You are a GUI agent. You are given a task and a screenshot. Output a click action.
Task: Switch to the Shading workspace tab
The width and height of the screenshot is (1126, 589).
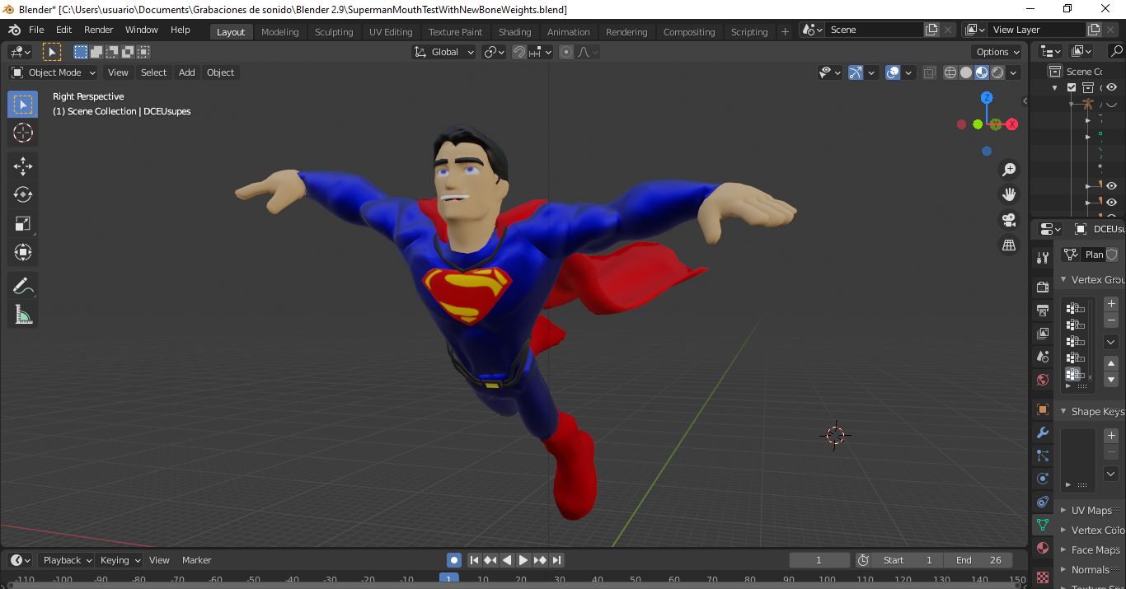(x=515, y=31)
